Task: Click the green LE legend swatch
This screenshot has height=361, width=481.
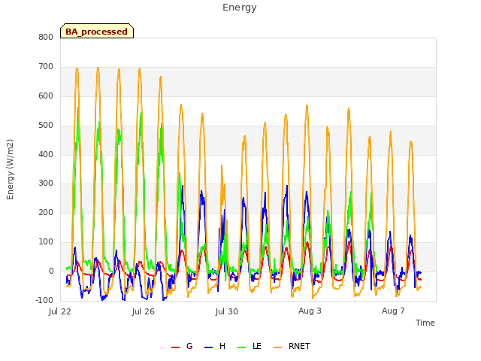Action: [242, 347]
